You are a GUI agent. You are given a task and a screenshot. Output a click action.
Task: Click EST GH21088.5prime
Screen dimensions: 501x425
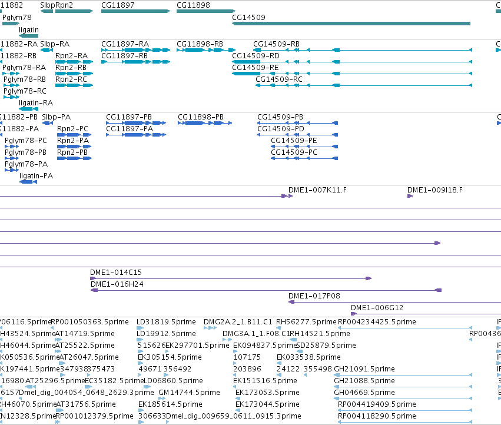(364, 381)
